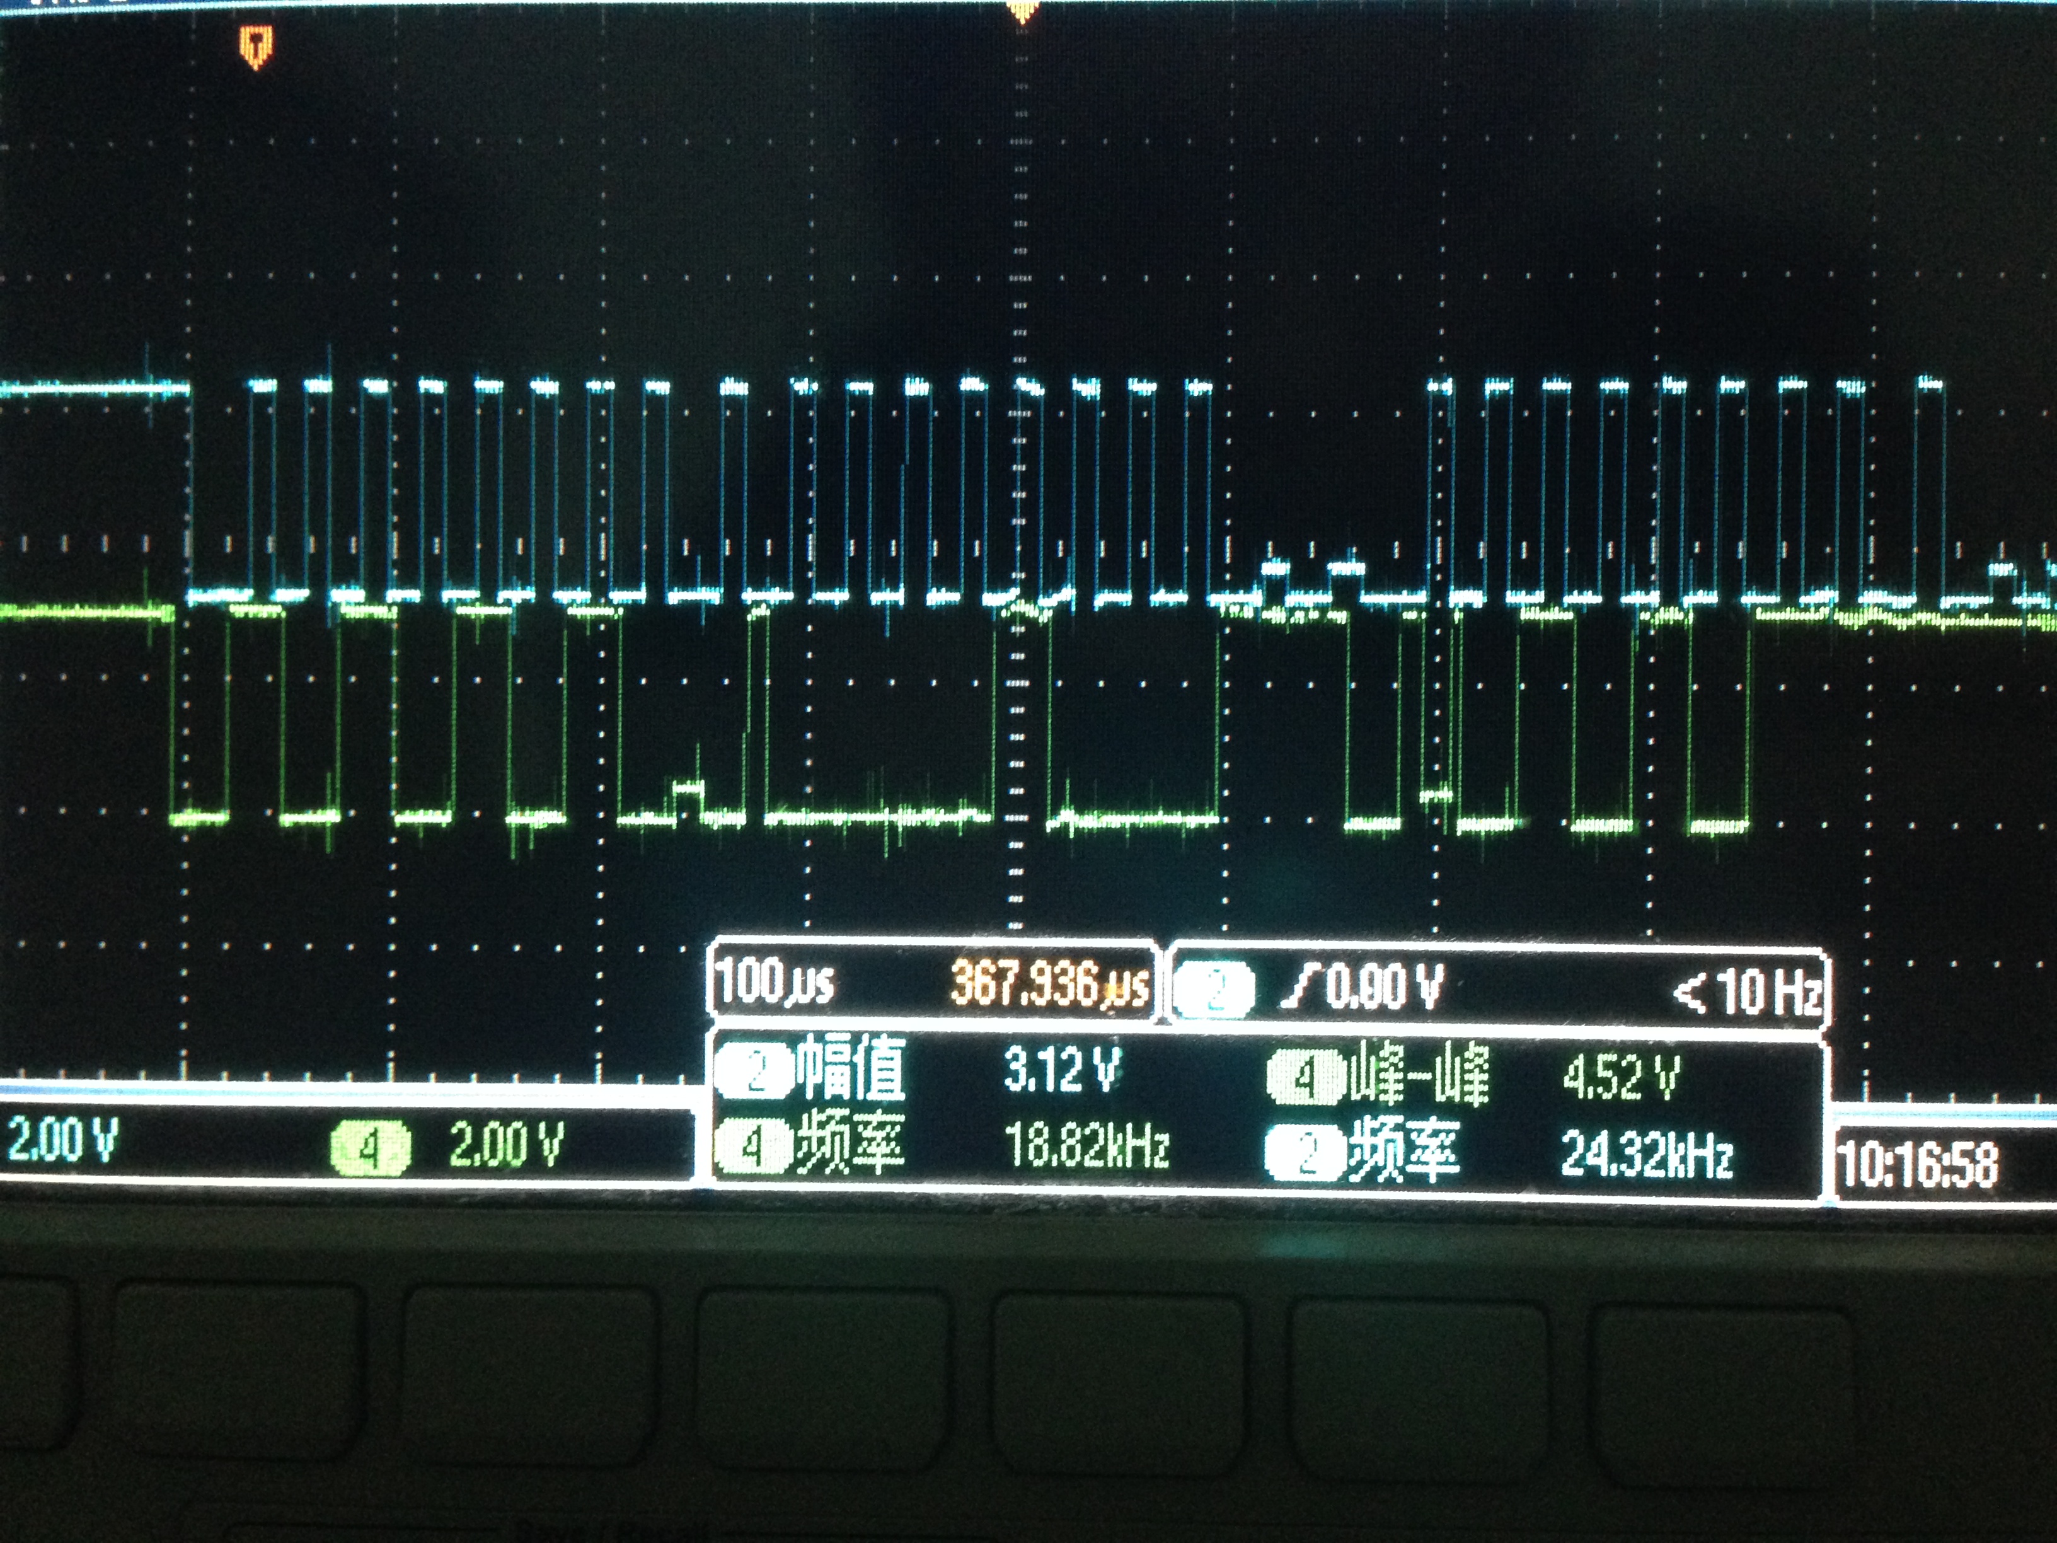The height and width of the screenshot is (1543, 2057).
Task: Click the orange T trigger marker
Action: coord(256,45)
